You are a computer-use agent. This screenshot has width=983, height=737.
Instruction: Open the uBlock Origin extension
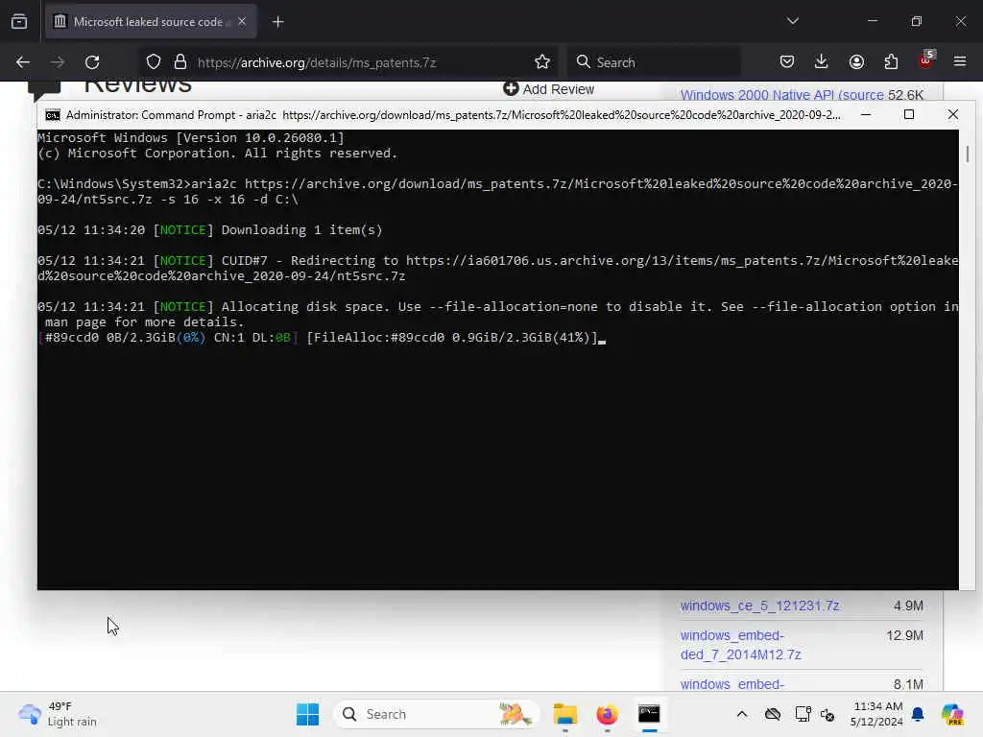tap(926, 60)
